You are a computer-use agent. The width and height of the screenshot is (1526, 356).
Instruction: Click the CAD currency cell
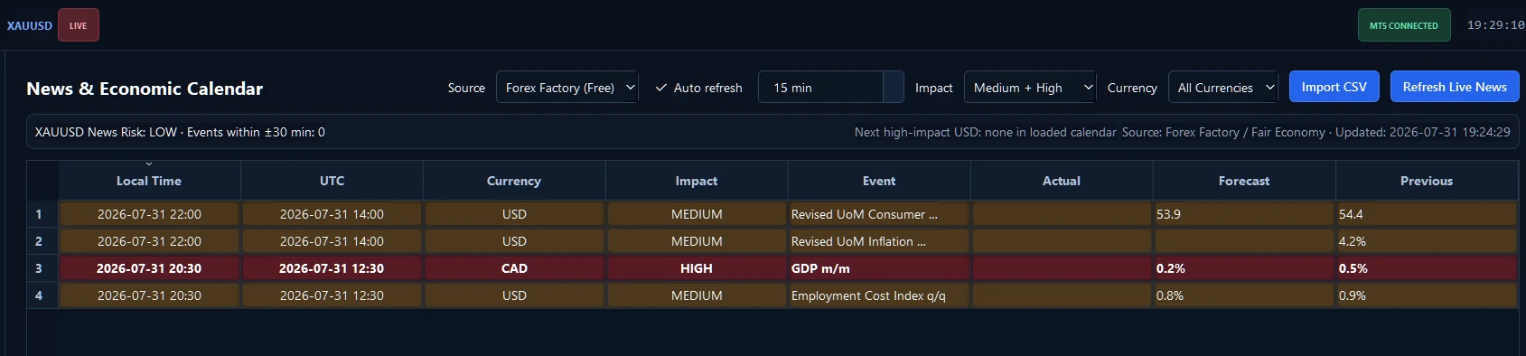(514, 268)
